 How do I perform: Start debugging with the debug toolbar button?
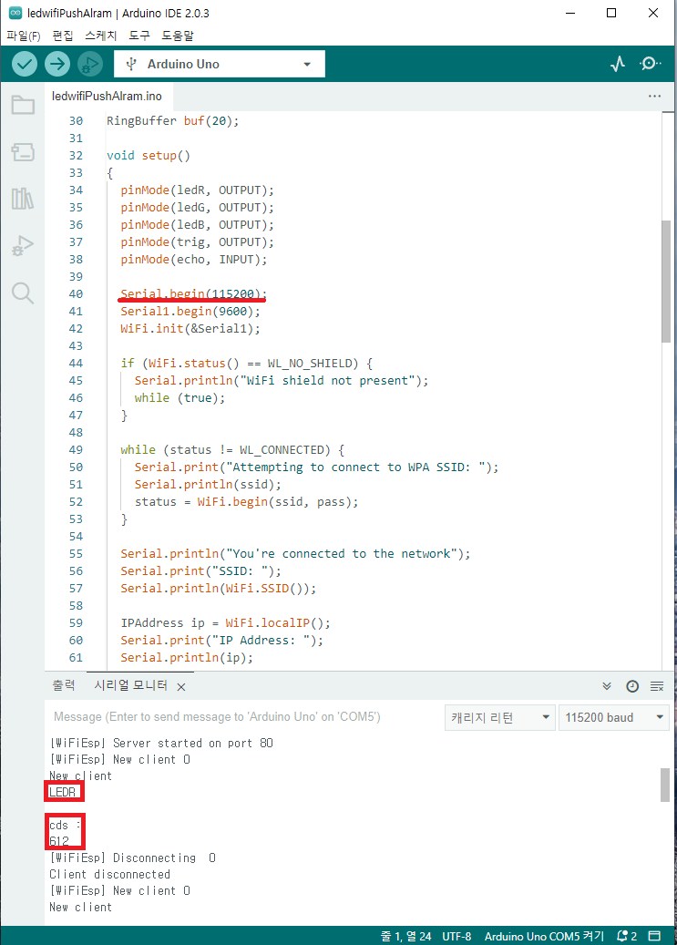point(90,64)
